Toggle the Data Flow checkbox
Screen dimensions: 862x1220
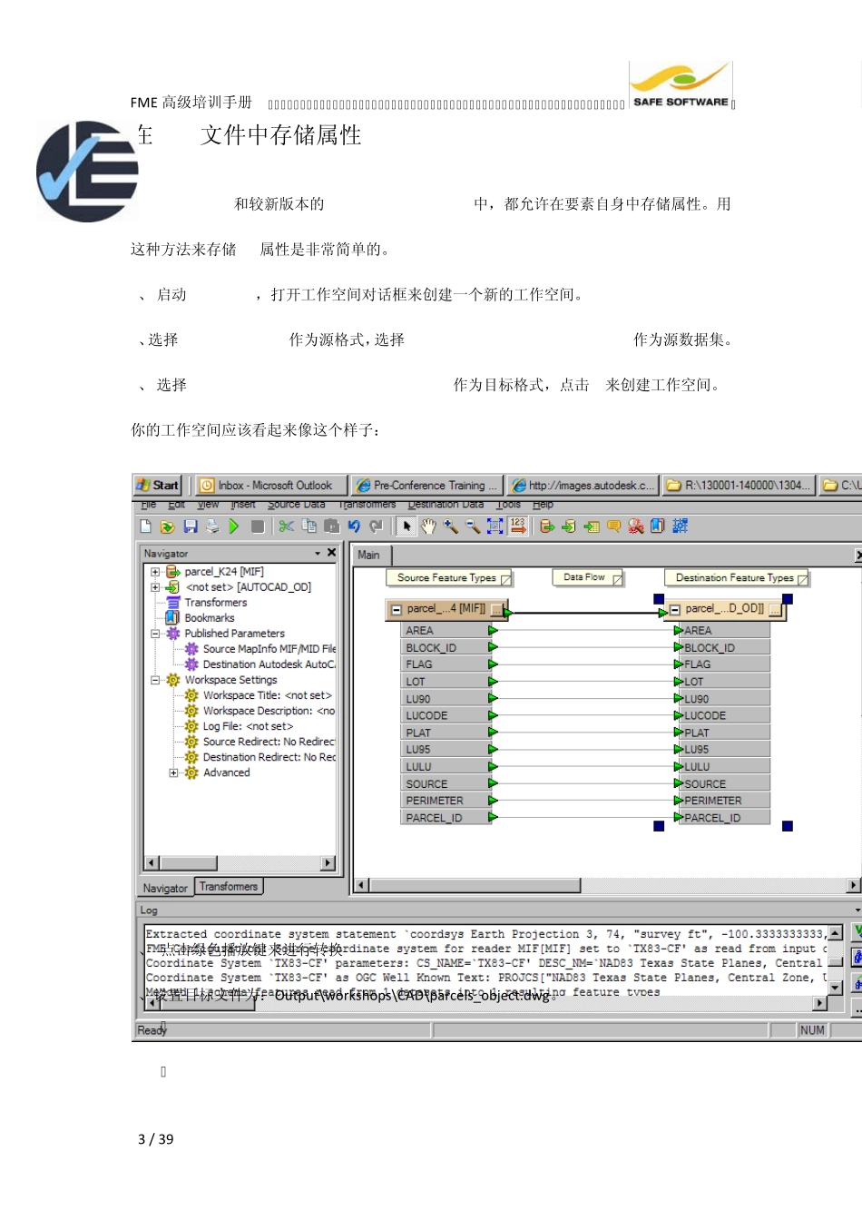[x=618, y=579]
